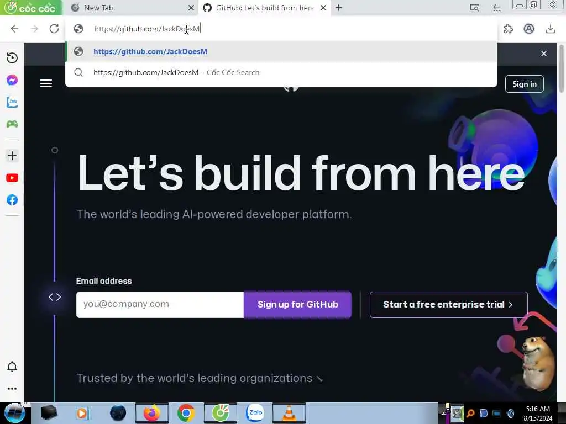Open Zalo in the browser sidebar

click(x=12, y=102)
